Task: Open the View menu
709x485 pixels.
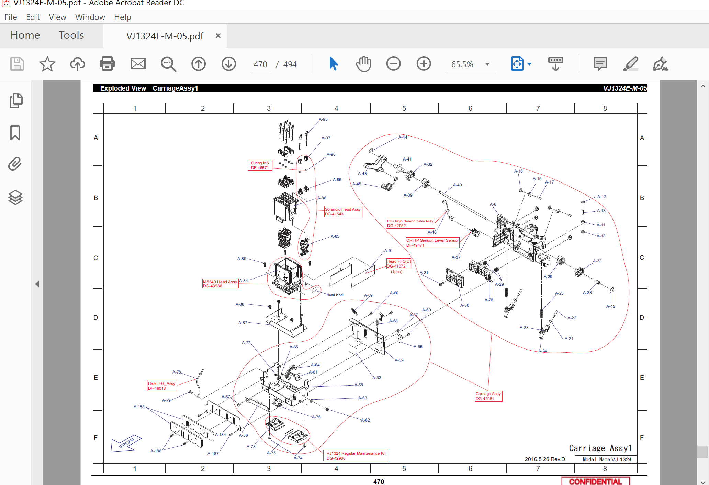Action: tap(57, 17)
